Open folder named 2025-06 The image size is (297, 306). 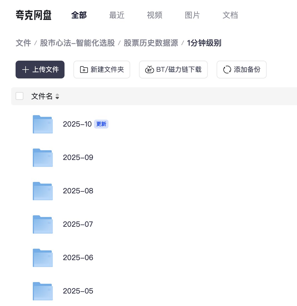coord(43,258)
